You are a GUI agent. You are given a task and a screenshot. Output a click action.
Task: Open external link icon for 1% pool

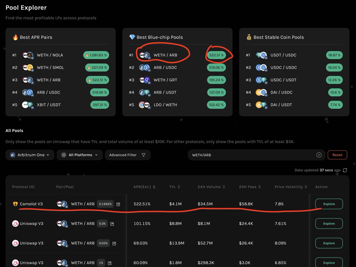pyautogui.click(x=110, y=263)
